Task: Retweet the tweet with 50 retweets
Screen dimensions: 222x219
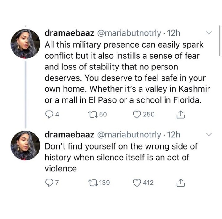Action: coord(93,114)
